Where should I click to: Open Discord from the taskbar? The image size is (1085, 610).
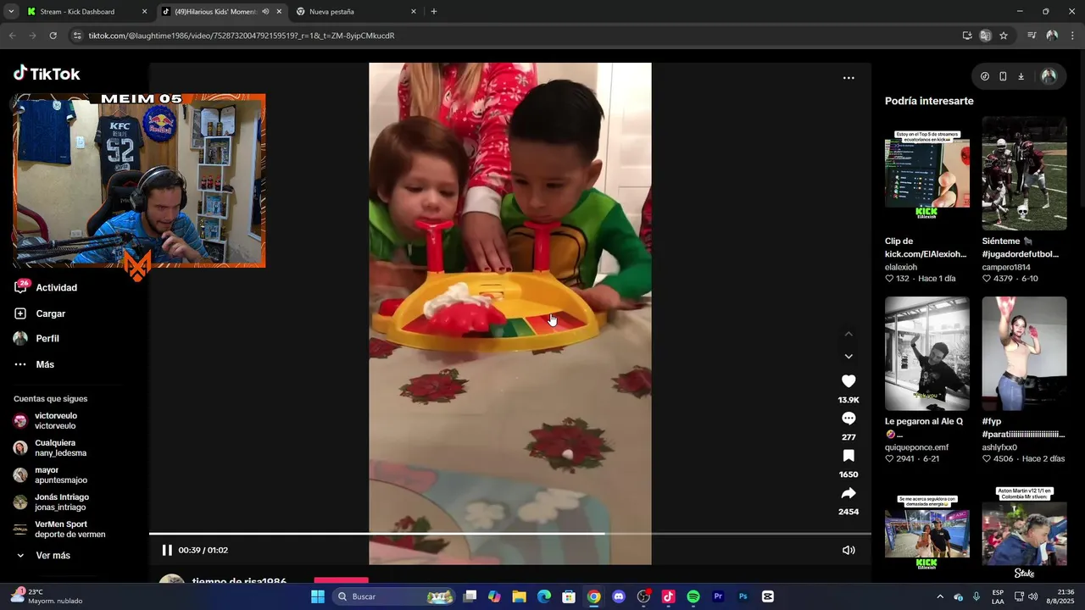pyautogui.click(x=619, y=596)
